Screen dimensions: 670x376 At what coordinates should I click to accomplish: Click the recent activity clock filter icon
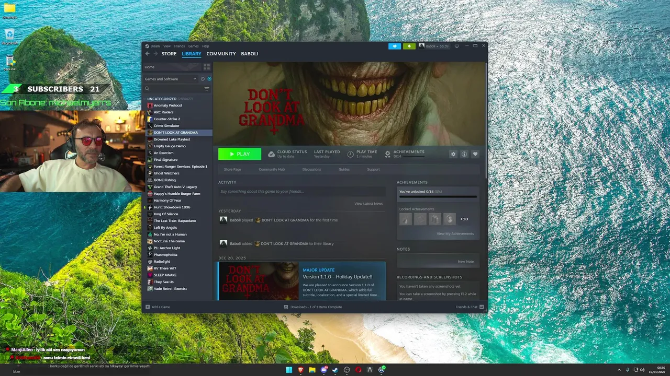203,79
